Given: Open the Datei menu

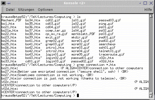Looking at the screenshot, I should click(x=10, y=9).
